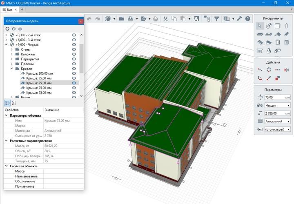This screenshot has height=204, width=294.
Task: Click the mirror action icon
Action: tap(286, 70)
